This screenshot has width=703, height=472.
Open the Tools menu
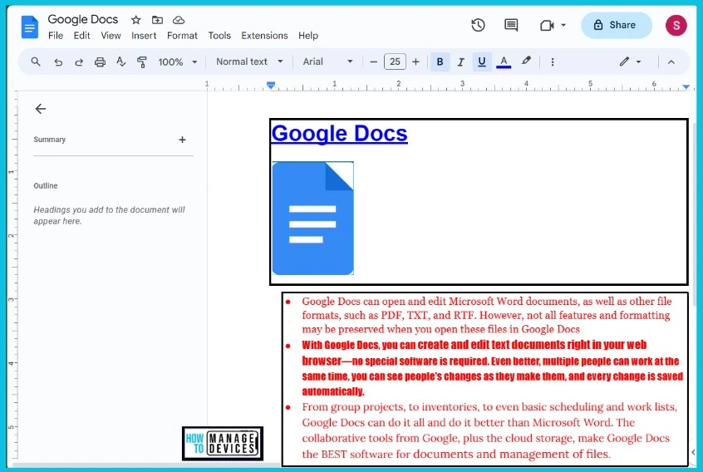point(219,36)
